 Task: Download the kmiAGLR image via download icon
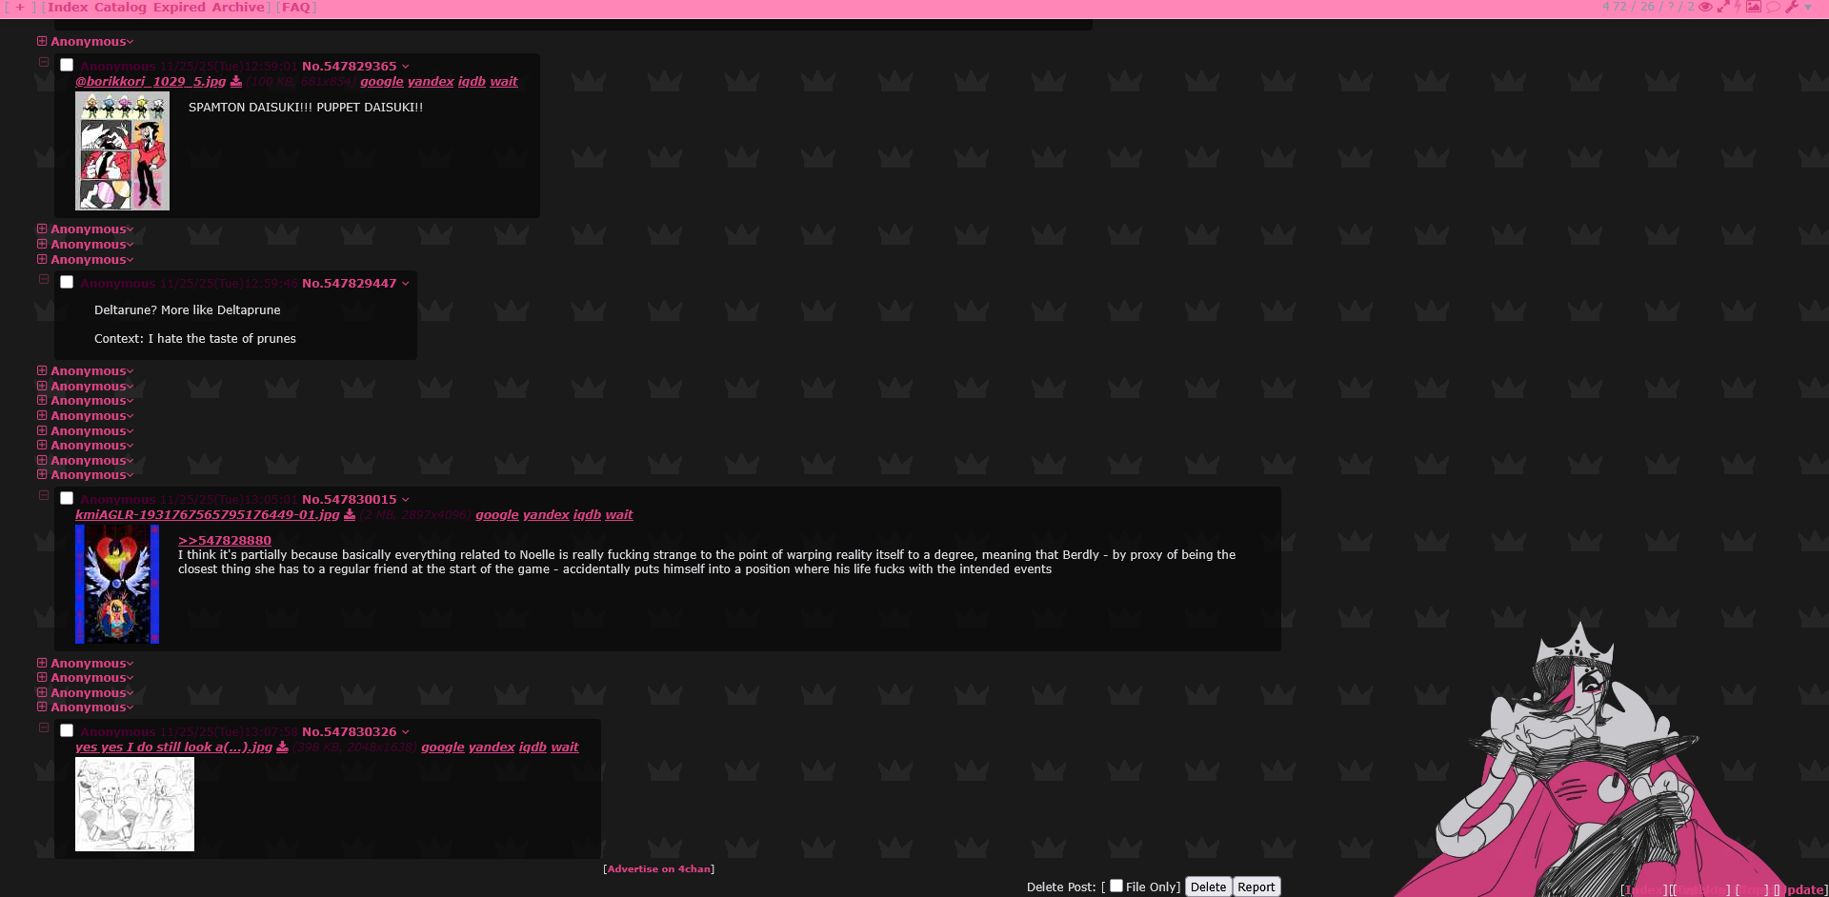[x=350, y=514]
